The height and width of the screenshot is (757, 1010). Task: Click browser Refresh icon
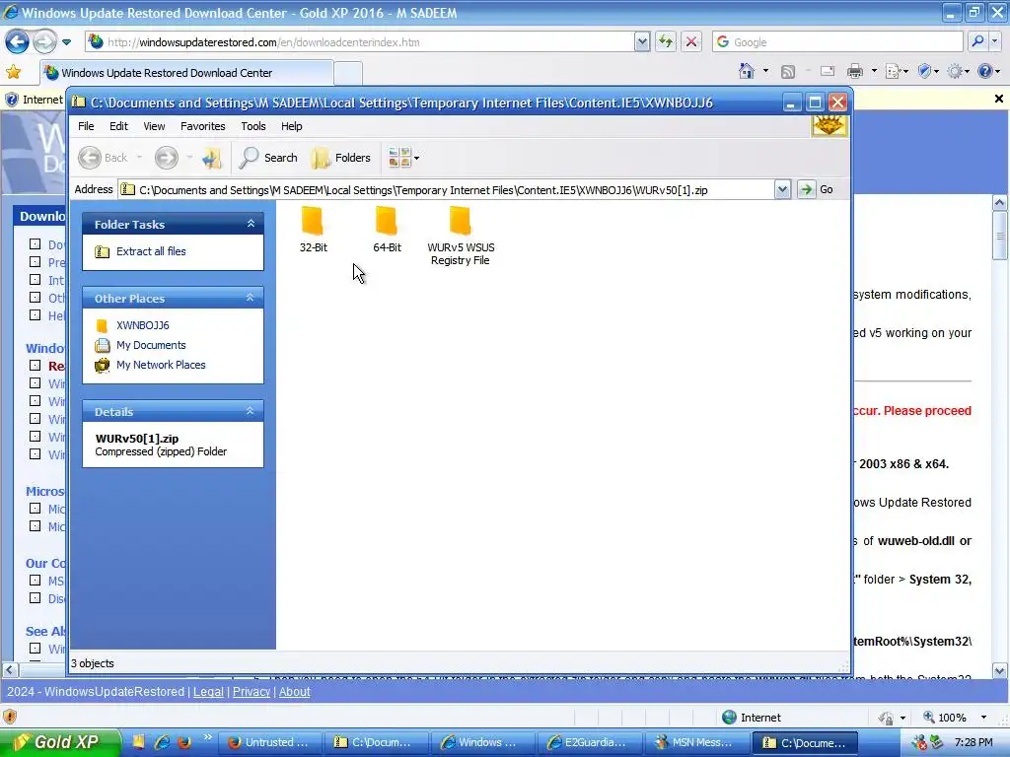pyautogui.click(x=666, y=42)
